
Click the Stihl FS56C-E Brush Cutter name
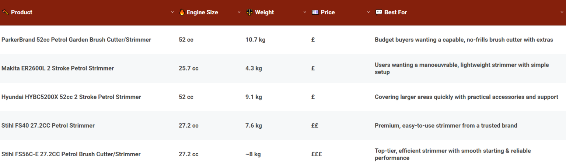pyautogui.click(x=71, y=154)
